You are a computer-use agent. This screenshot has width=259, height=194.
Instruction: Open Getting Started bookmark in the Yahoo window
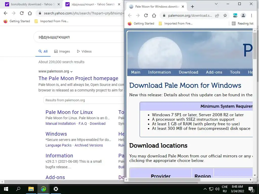[17, 21]
